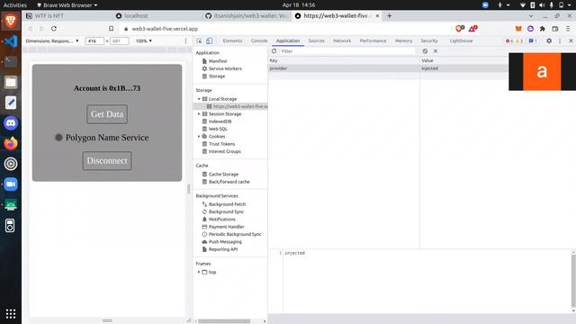Switch to the Sources tab
This screenshot has width=576, height=324.
click(316, 40)
